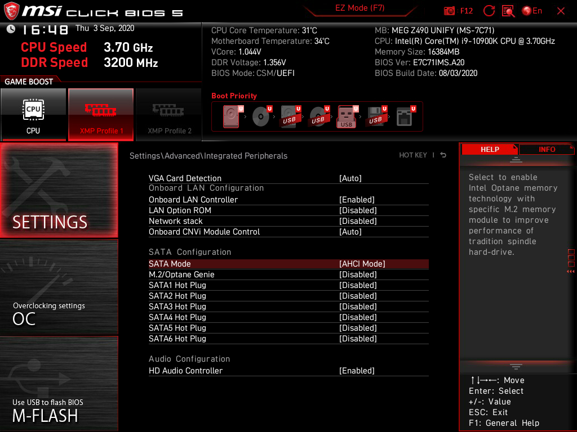Select the HD Audio Controller row label
Viewport: 577px width, 432px height.
point(185,371)
